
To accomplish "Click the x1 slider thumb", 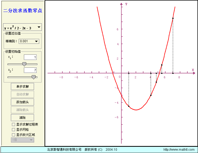I will (24, 64).
